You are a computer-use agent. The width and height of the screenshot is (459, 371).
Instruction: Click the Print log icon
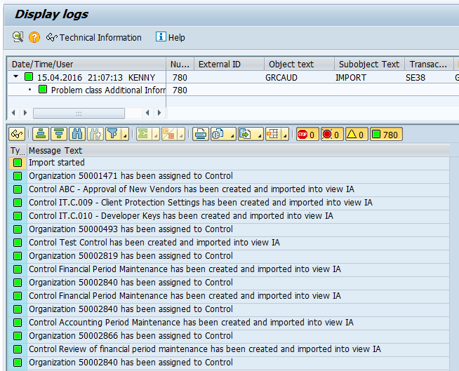(x=201, y=134)
